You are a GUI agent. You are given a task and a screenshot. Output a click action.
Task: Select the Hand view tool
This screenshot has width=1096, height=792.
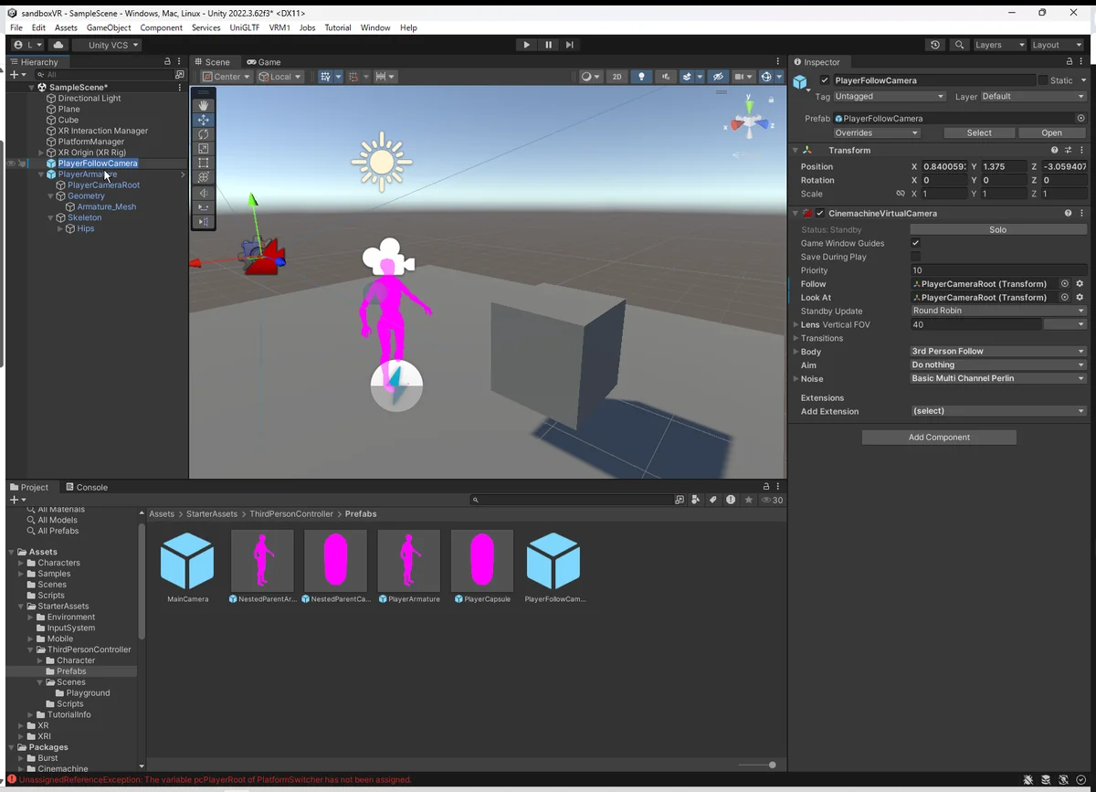click(203, 105)
